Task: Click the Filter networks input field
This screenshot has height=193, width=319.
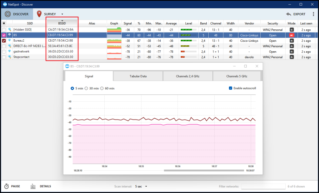Action: click(263, 186)
